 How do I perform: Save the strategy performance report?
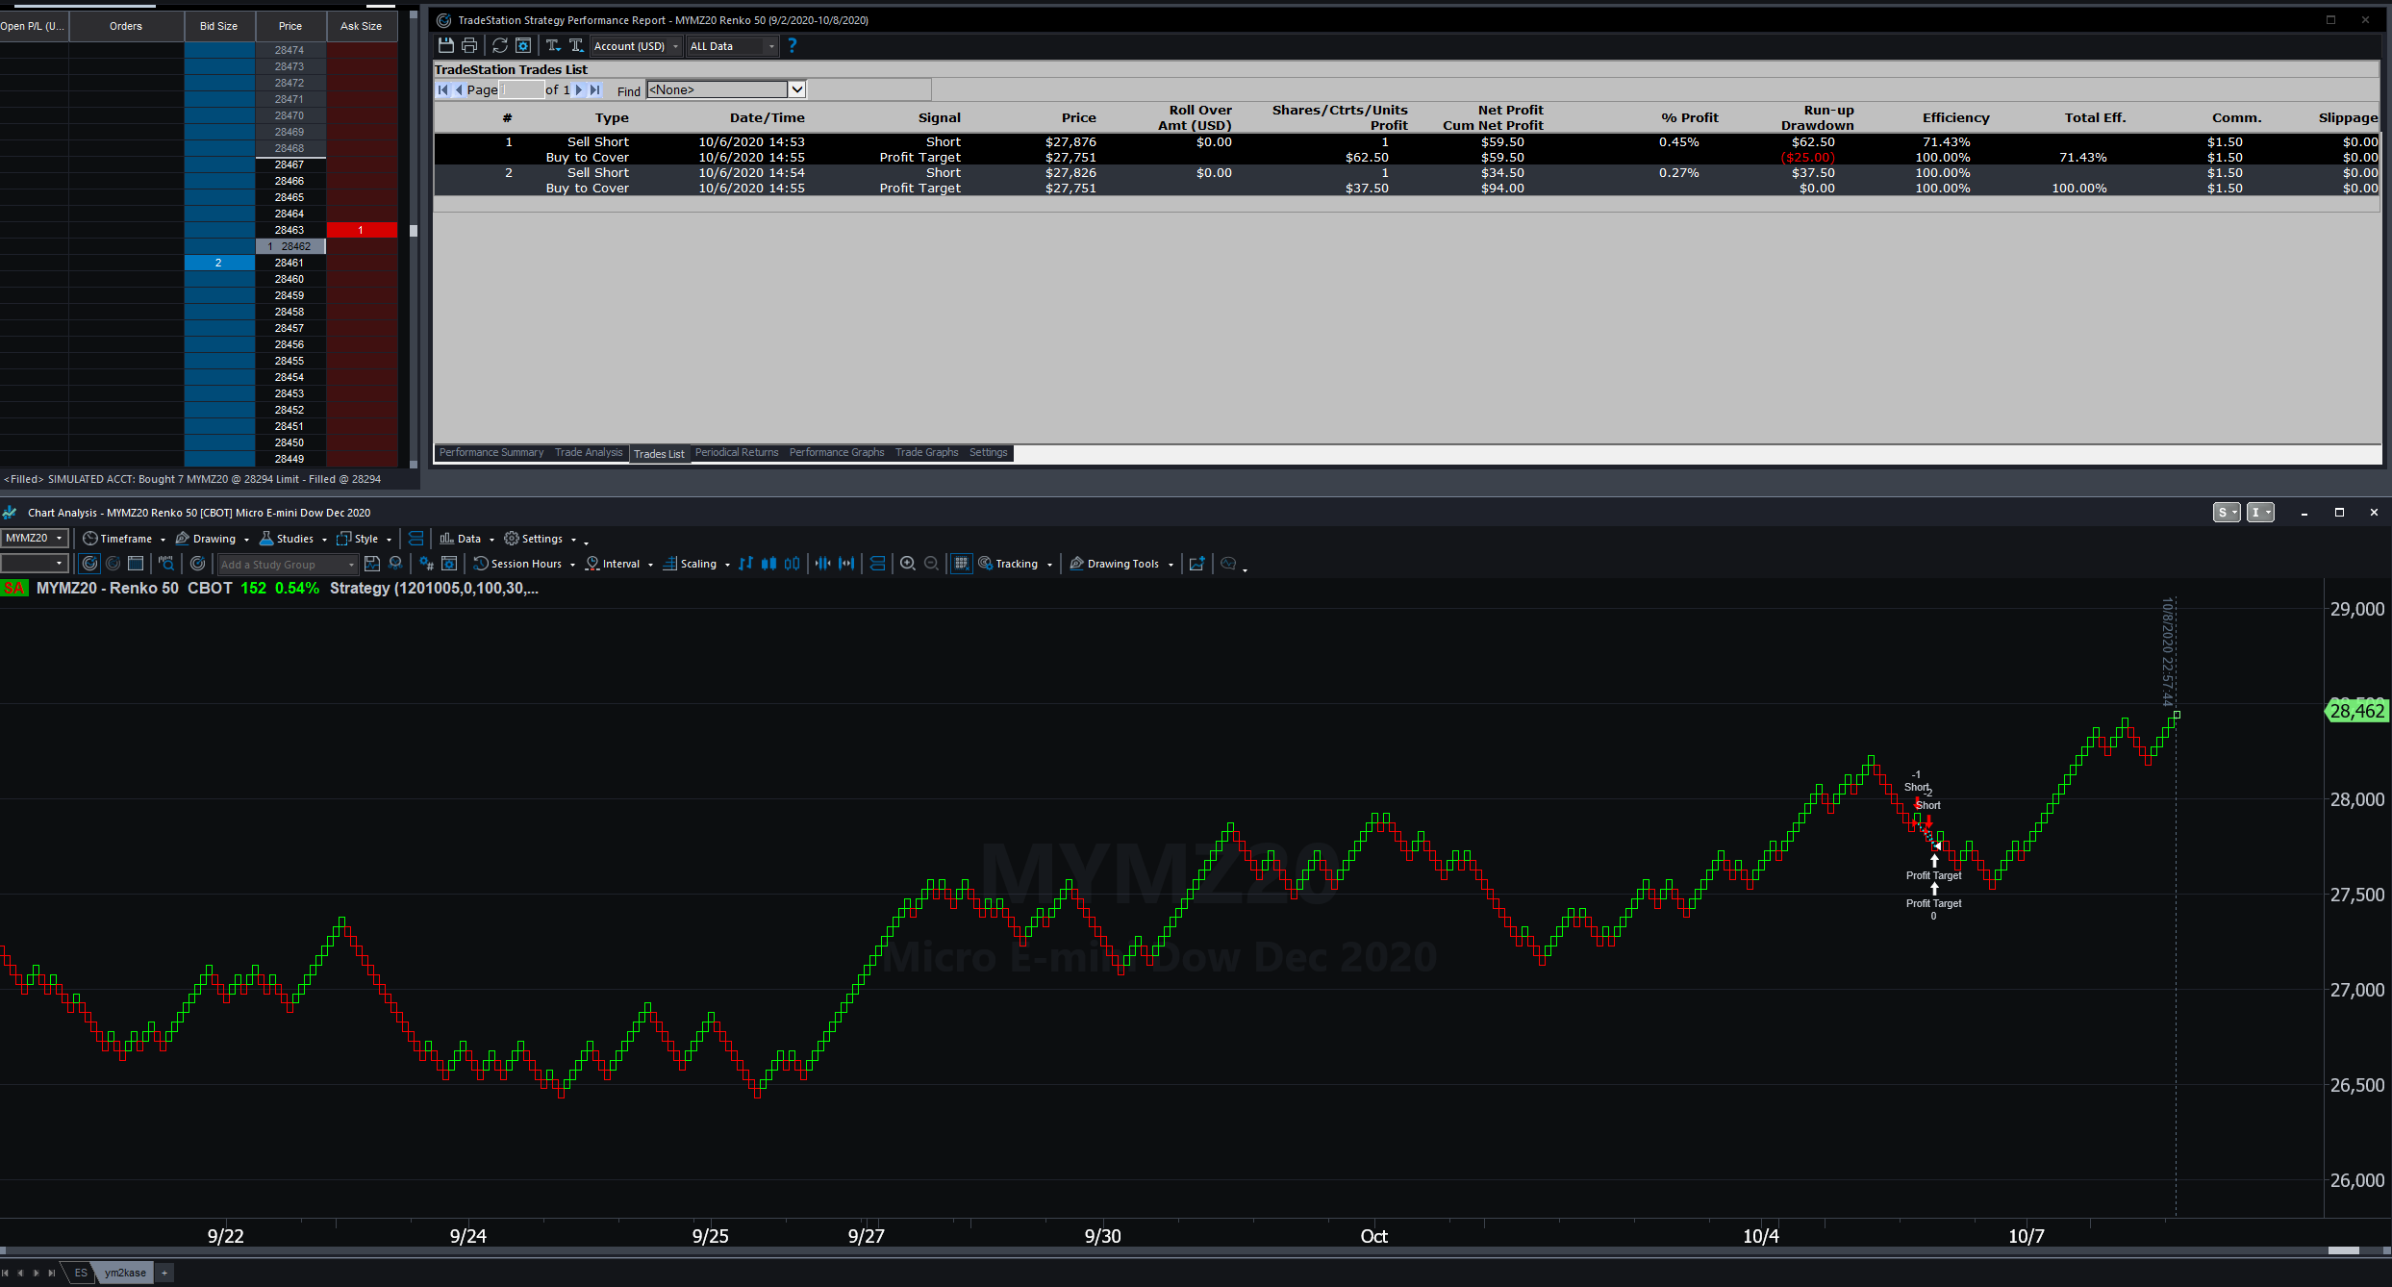[445, 45]
